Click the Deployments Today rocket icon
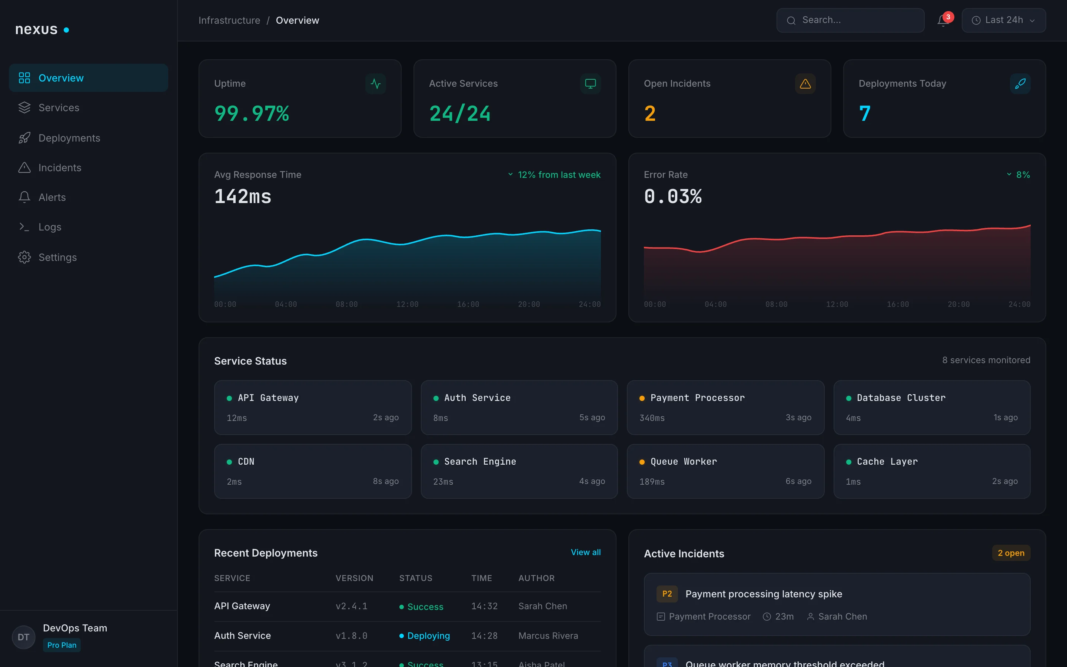This screenshot has width=1067, height=667. coord(1020,83)
